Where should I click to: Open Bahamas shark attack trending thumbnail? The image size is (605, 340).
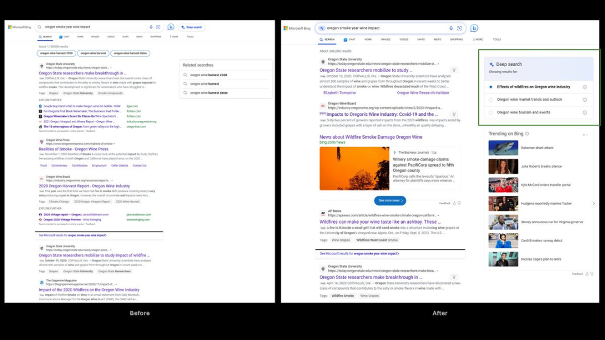pyautogui.click(x=503, y=148)
